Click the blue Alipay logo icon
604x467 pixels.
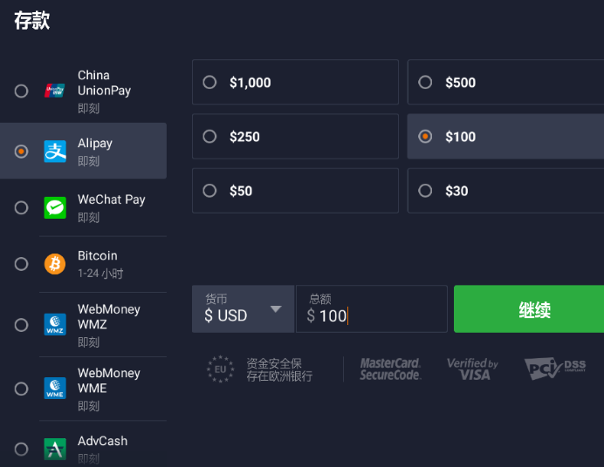55,151
